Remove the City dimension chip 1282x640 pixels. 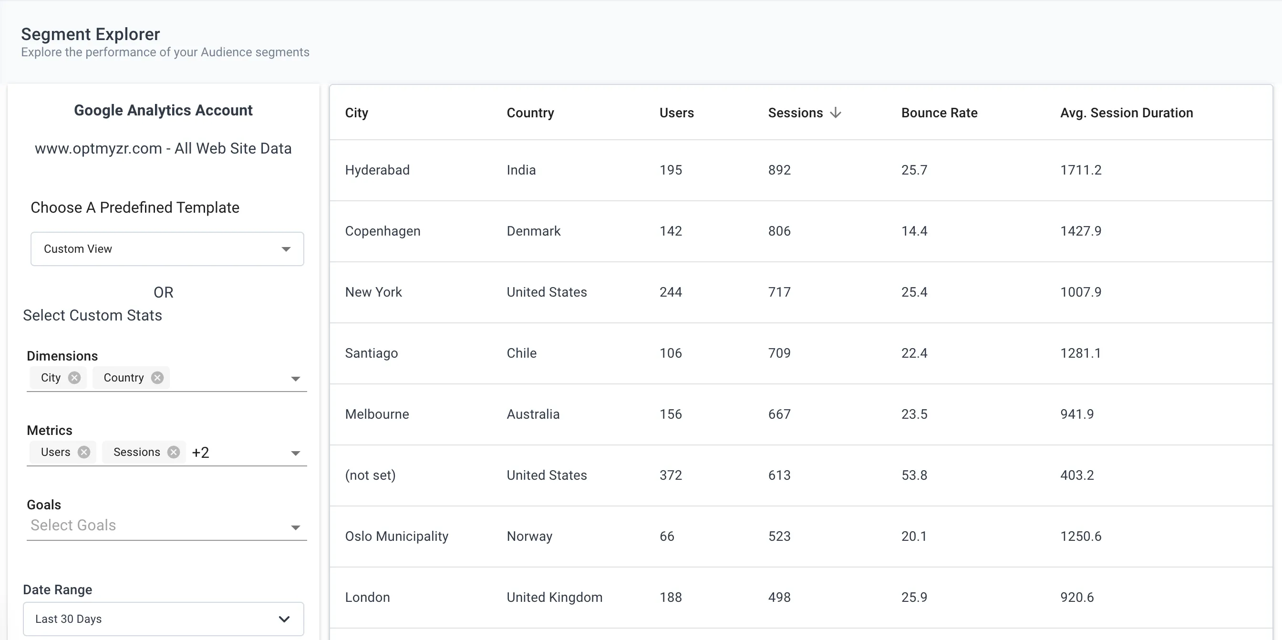(74, 378)
